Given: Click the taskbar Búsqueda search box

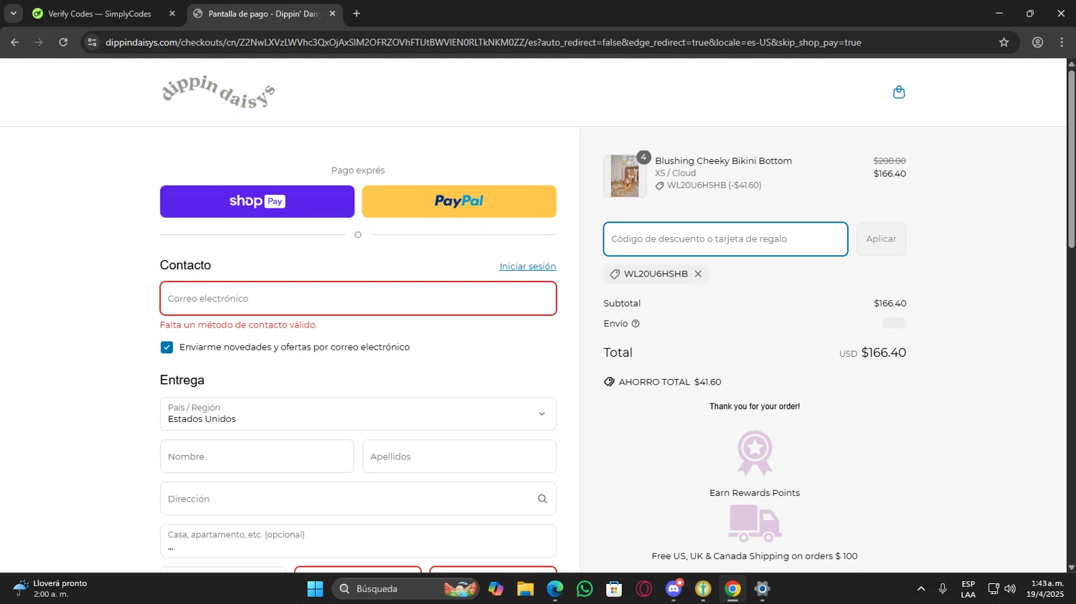Looking at the screenshot, I should pyautogui.click(x=405, y=589).
